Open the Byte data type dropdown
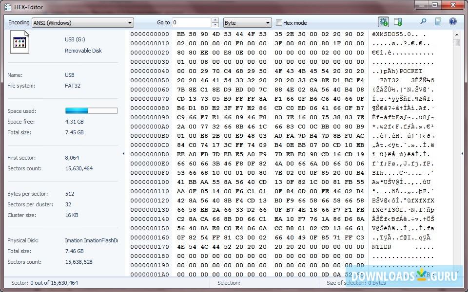The width and height of the screenshot is (468, 292). coord(247,22)
